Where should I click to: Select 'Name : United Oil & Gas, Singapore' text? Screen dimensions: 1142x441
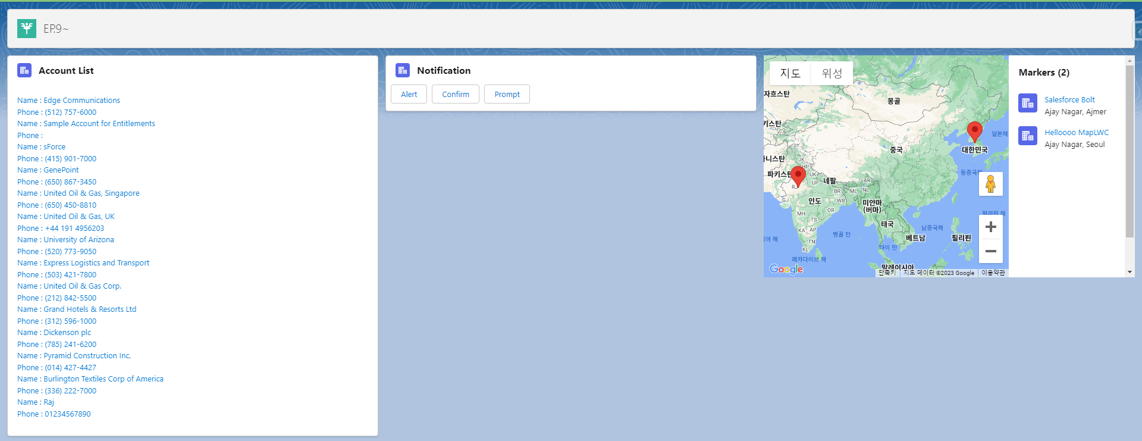click(x=79, y=193)
